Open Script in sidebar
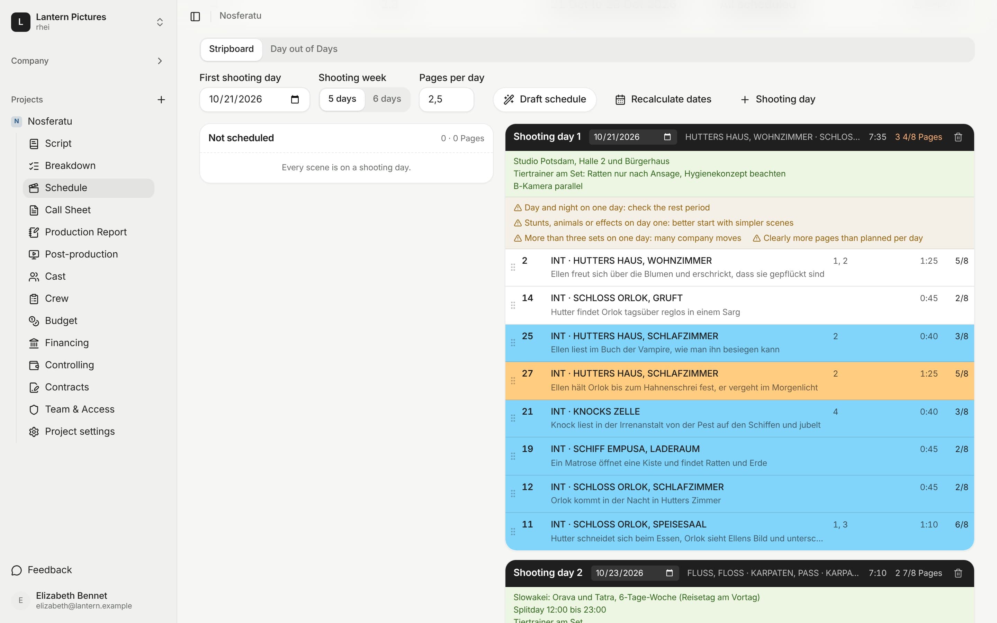Screen dimensions: 997x623 point(89,144)
